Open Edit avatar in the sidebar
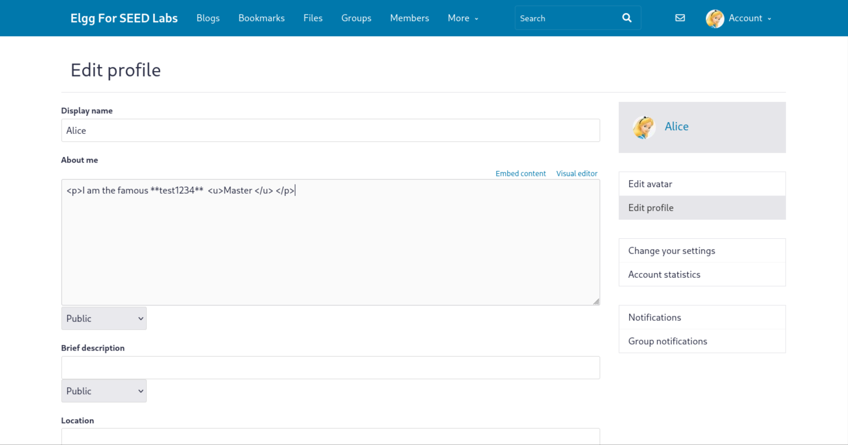Screen dimensions: 848x445 (x=650, y=184)
